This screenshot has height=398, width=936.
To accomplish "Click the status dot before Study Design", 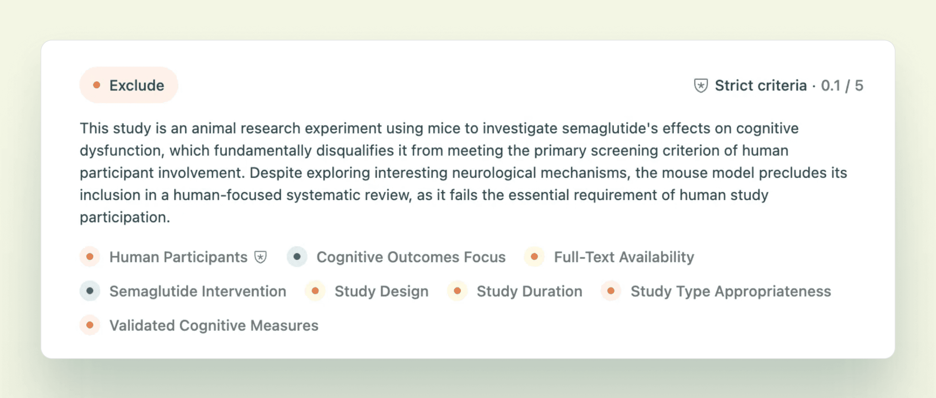I will click(x=315, y=291).
